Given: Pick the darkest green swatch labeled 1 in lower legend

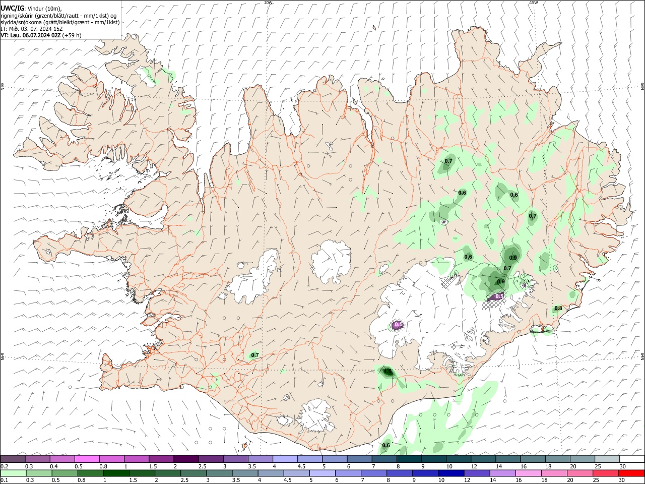Looking at the screenshot, I should tap(116, 473).
